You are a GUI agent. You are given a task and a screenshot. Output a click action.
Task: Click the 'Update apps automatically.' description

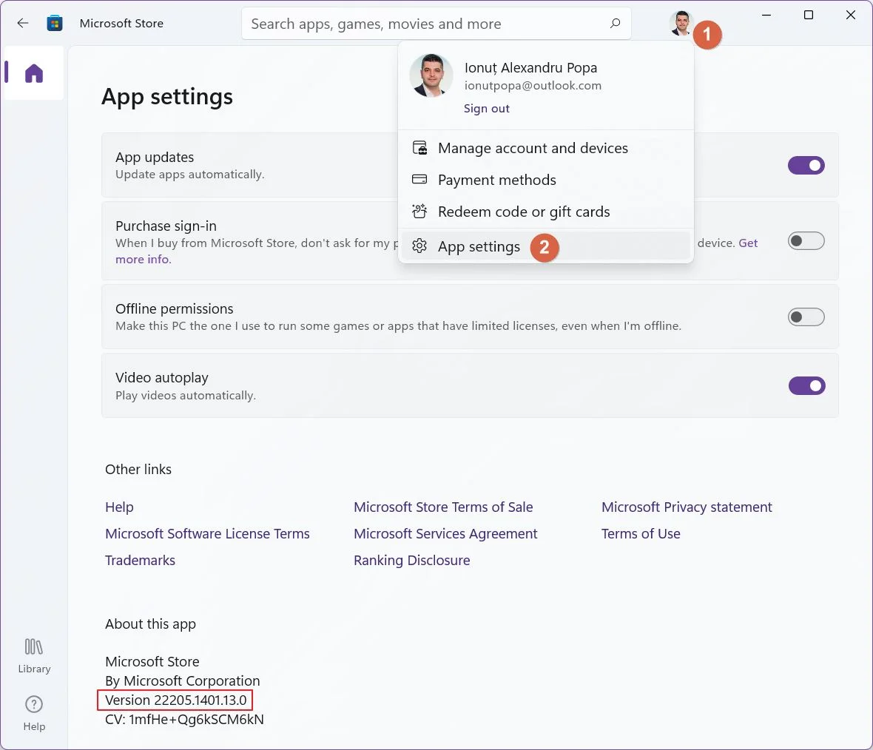click(x=190, y=175)
